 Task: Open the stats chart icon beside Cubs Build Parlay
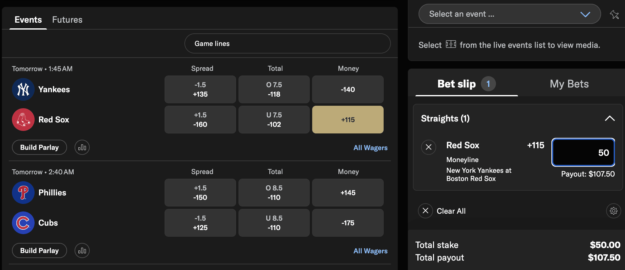pos(82,250)
